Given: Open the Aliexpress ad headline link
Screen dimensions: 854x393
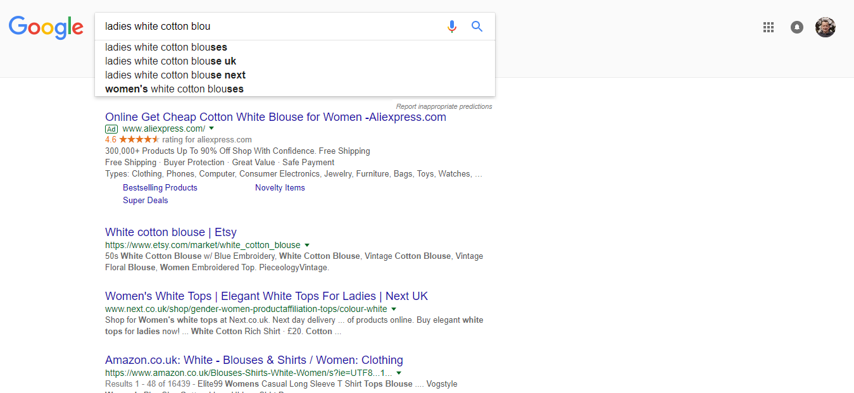Looking at the screenshot, I should point(275,117).
